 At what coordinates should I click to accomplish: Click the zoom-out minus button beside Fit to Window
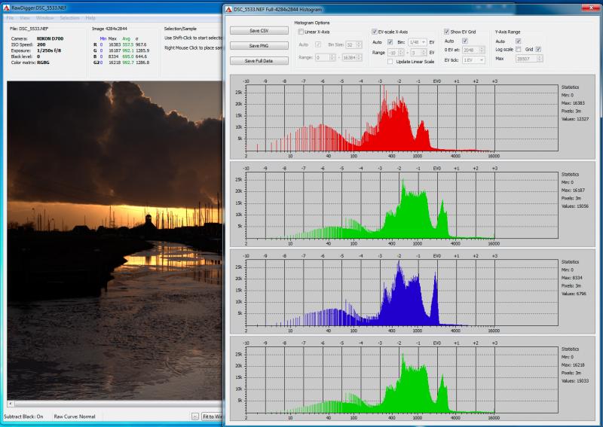[195, 416]
